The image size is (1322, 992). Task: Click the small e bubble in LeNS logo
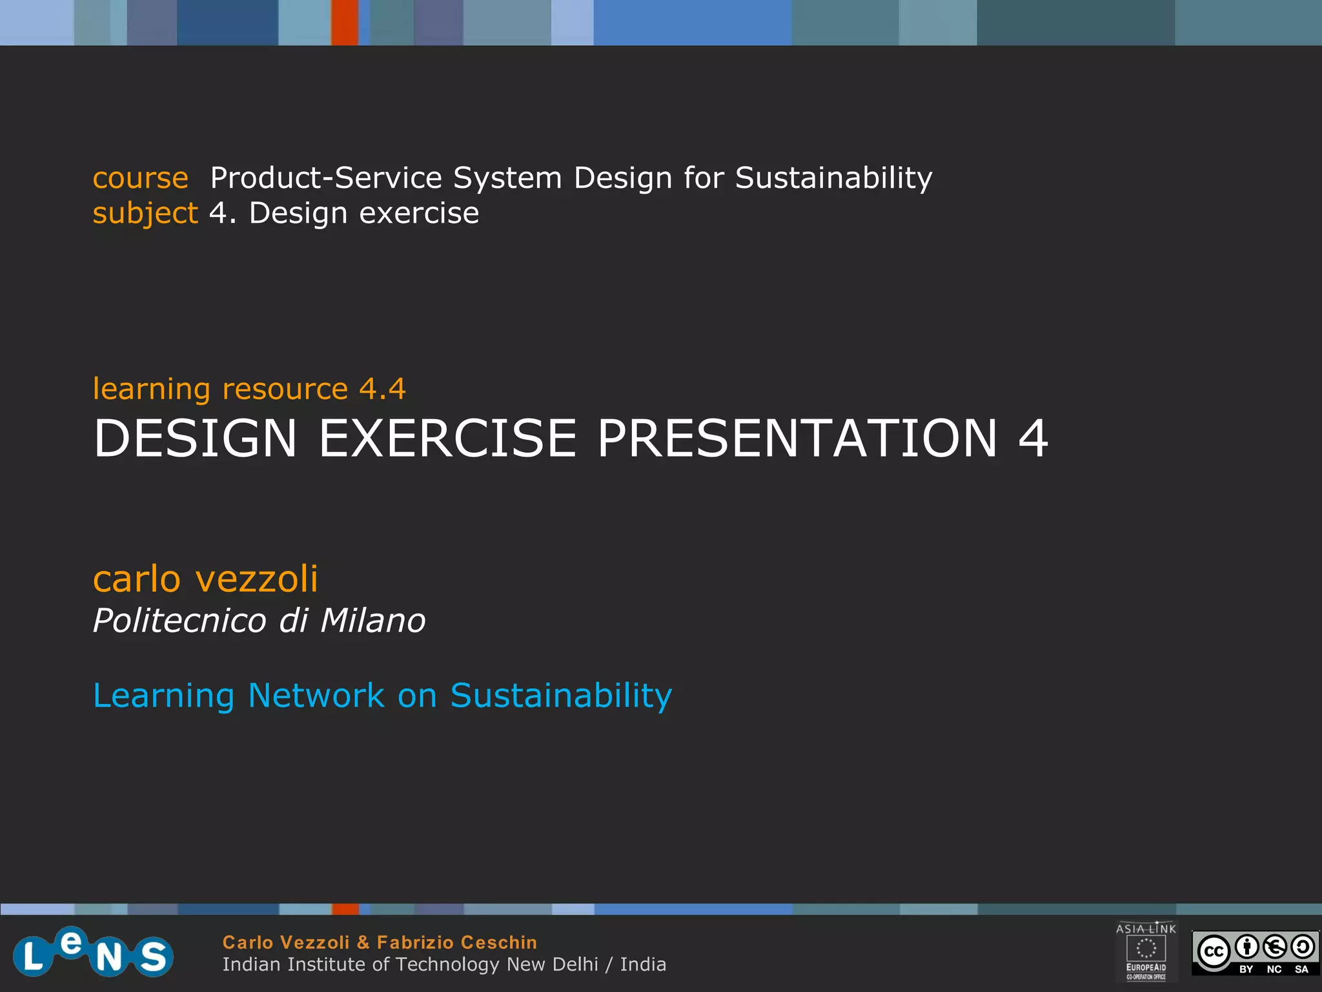point(71,942)
